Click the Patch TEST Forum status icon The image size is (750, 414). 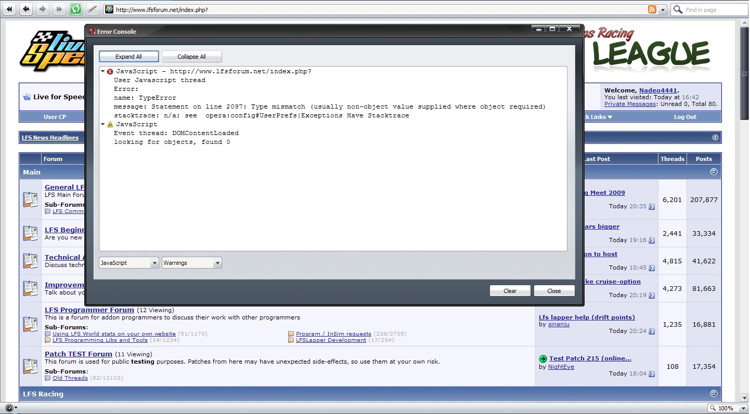(30, 366)
